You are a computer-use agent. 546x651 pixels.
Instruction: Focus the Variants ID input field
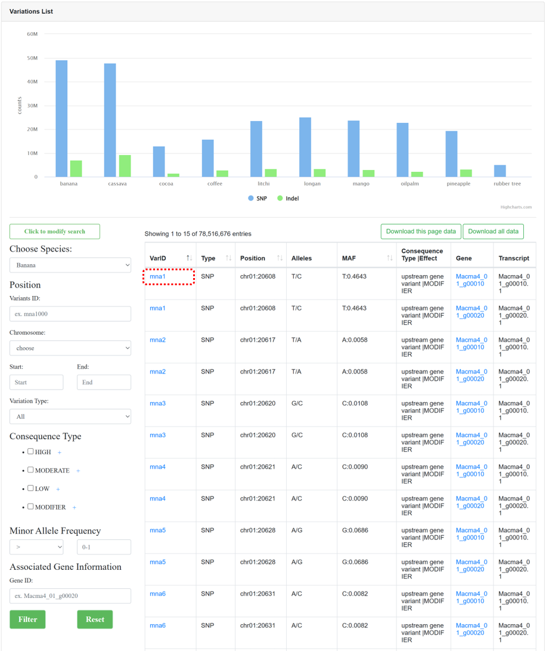[x=70, y=314]
